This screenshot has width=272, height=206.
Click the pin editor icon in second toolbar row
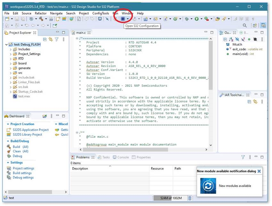click(55, 26)
